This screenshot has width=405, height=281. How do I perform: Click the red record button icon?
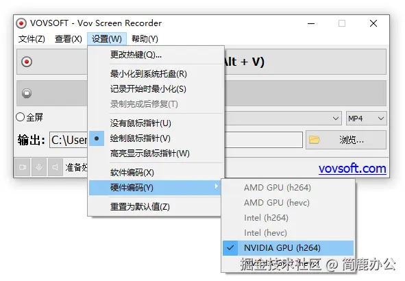click(x=27, y=62)
